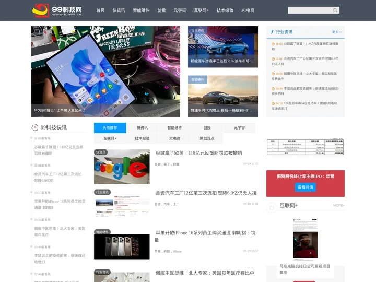Open 首页 in the top navigation

tap(100, 10)
